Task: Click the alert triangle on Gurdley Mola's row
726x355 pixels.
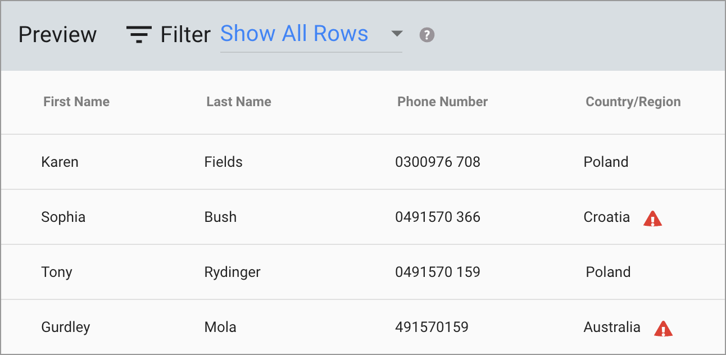Action: pyautogui.click(x=664, y=329)
